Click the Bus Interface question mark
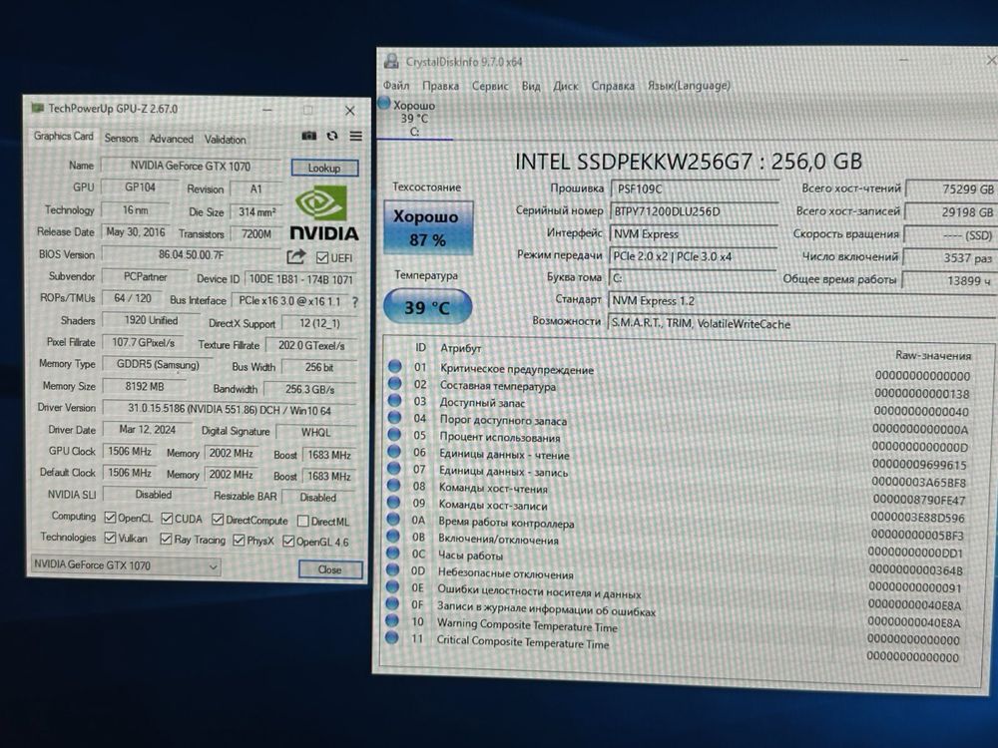 pos(355,302)
